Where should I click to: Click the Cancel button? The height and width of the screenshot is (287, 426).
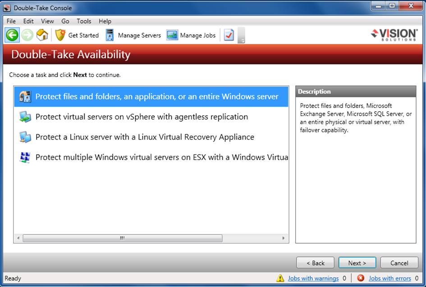pos(399,263)
